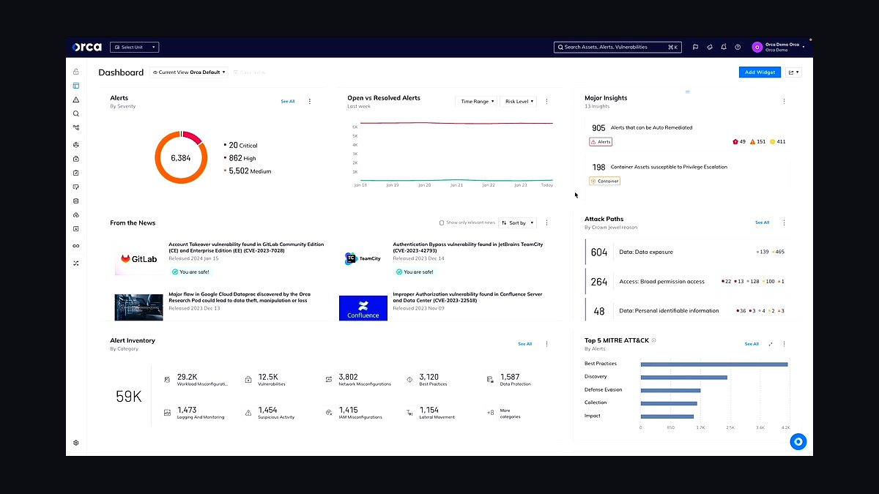Open the Time Range dropdown
Viewport: 879px width, 494px height.
coord(476,102)
